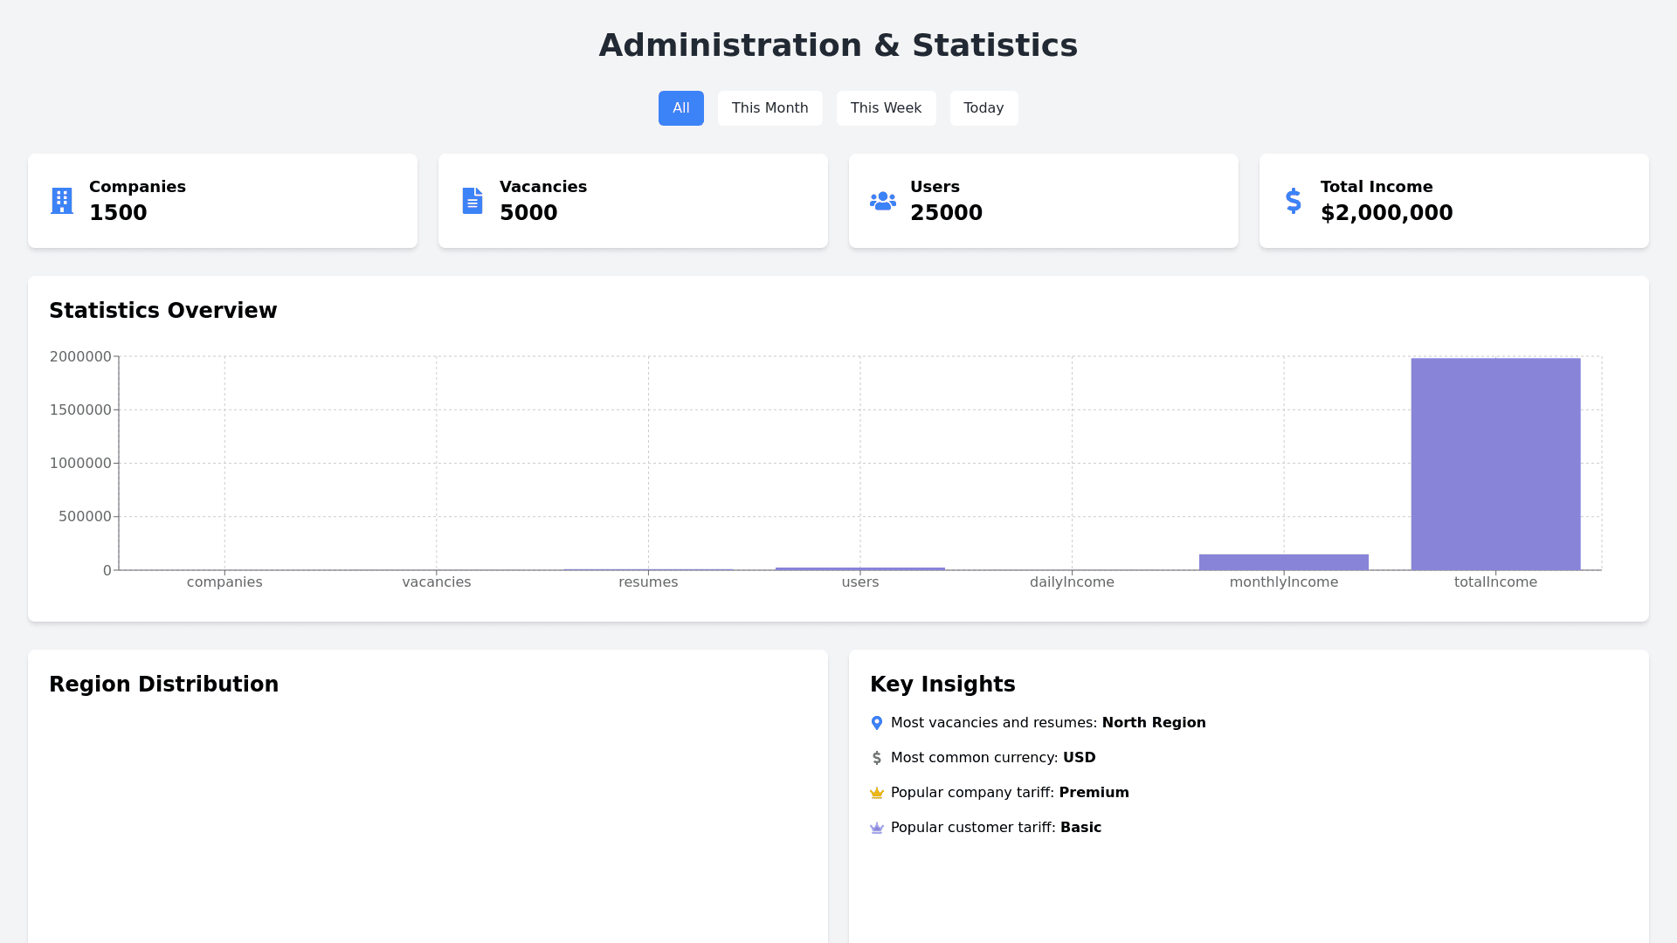Switch to the This Month filter
The width and height of the screenshot is (1677, 943).
pos(769,108)
